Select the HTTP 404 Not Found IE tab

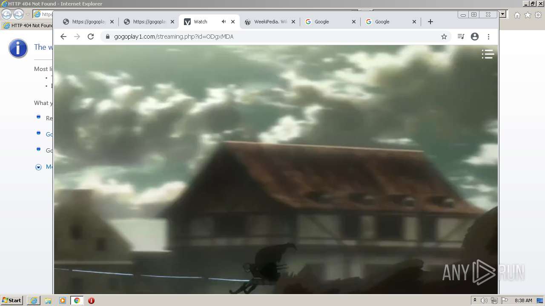point(28,25)
